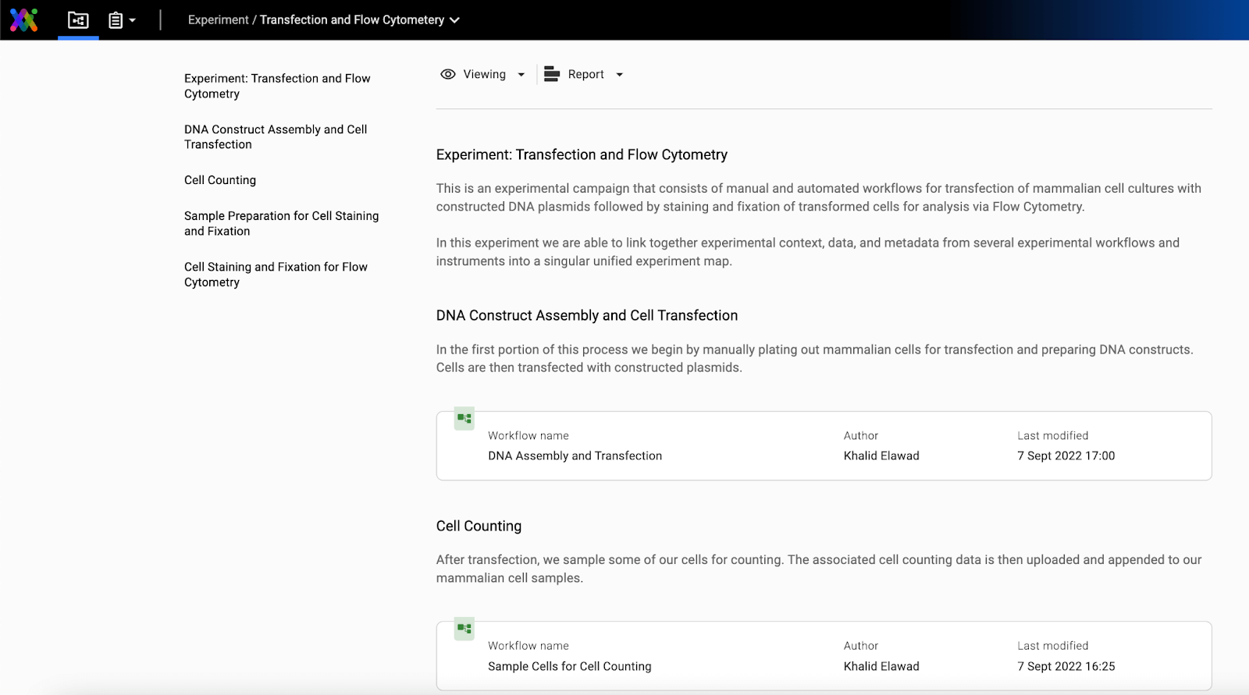Expand the clipboard dropdown arrow

133,20
